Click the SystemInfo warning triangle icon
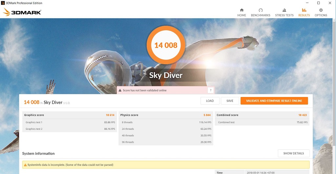Viewport: 336px width, 174px height. [25, 165]
